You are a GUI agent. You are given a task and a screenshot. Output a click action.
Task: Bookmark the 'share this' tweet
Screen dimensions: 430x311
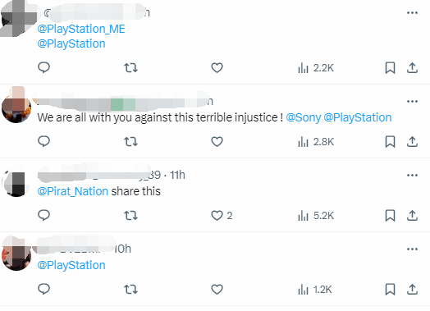[390, 216]
